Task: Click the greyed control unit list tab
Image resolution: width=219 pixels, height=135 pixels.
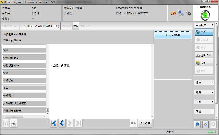Action: pyautogui.click(x=10, y=26)
